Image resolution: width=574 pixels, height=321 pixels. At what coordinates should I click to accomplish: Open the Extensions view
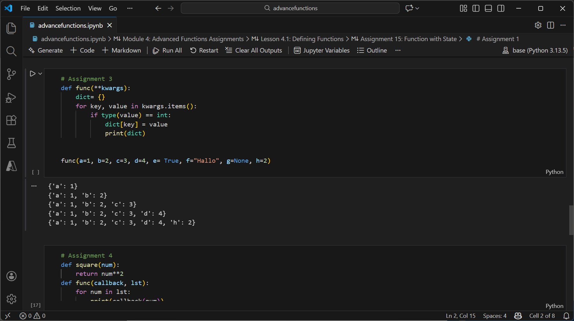click(x=11, y=120)
